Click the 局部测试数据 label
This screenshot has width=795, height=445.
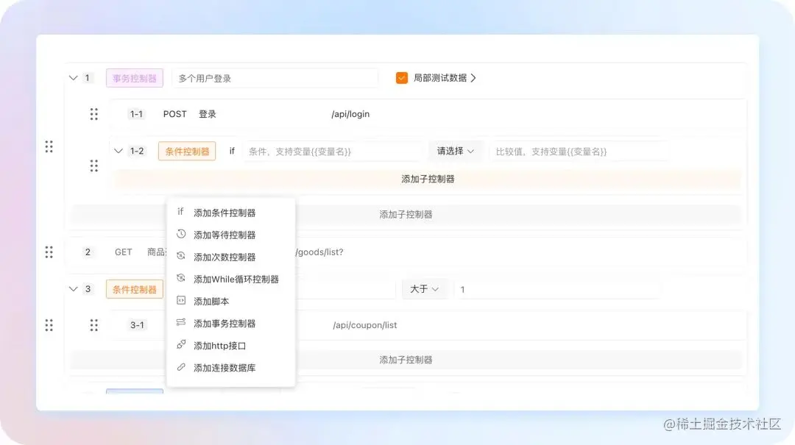click(440, 78)
